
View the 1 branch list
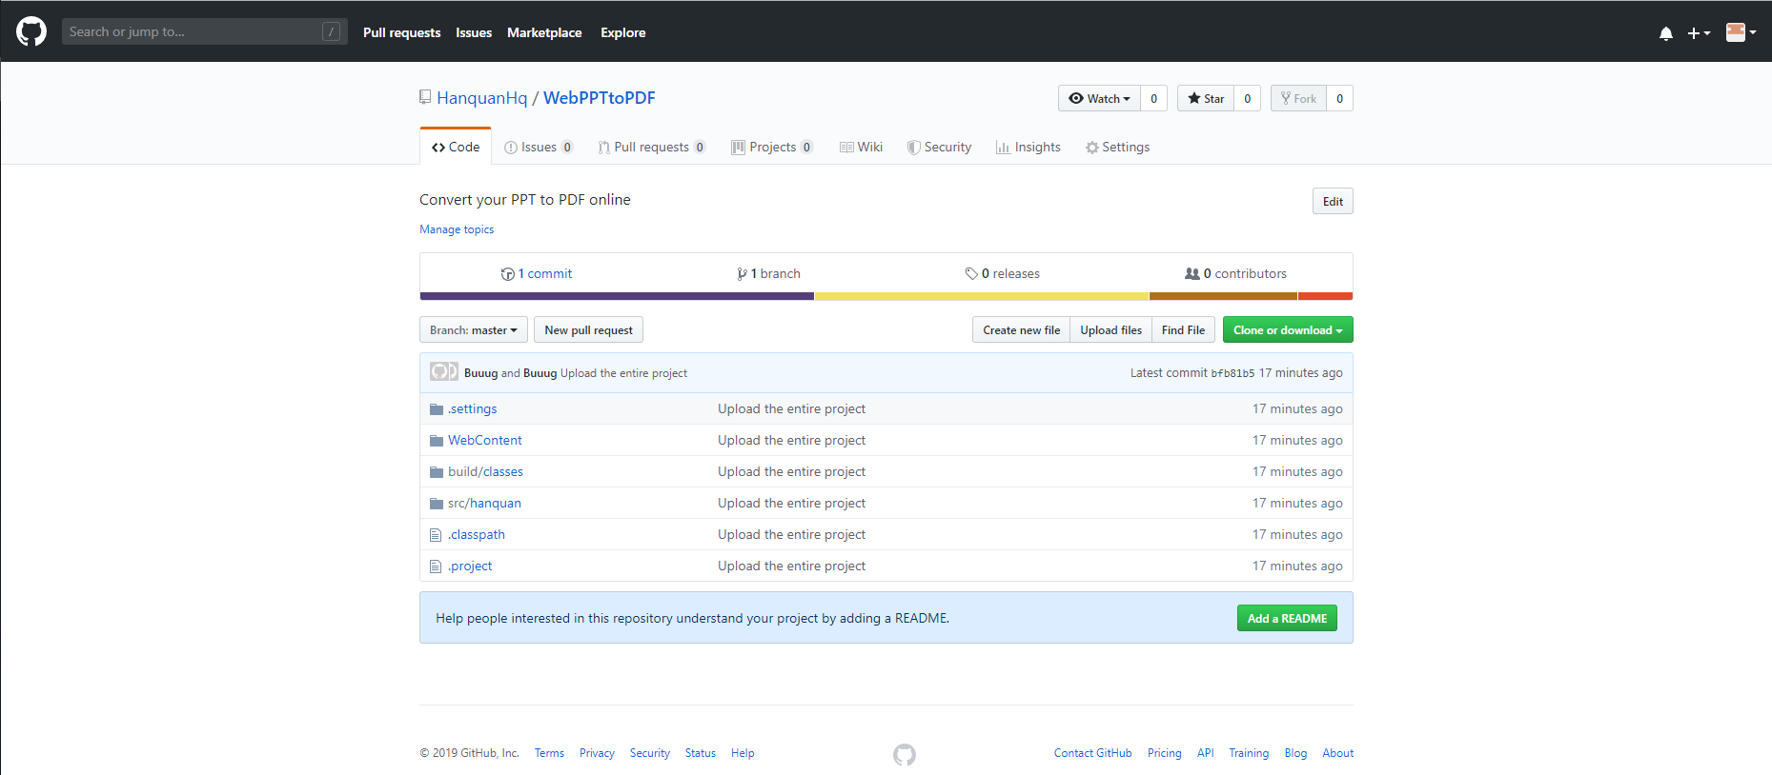(x=768, y=273)
